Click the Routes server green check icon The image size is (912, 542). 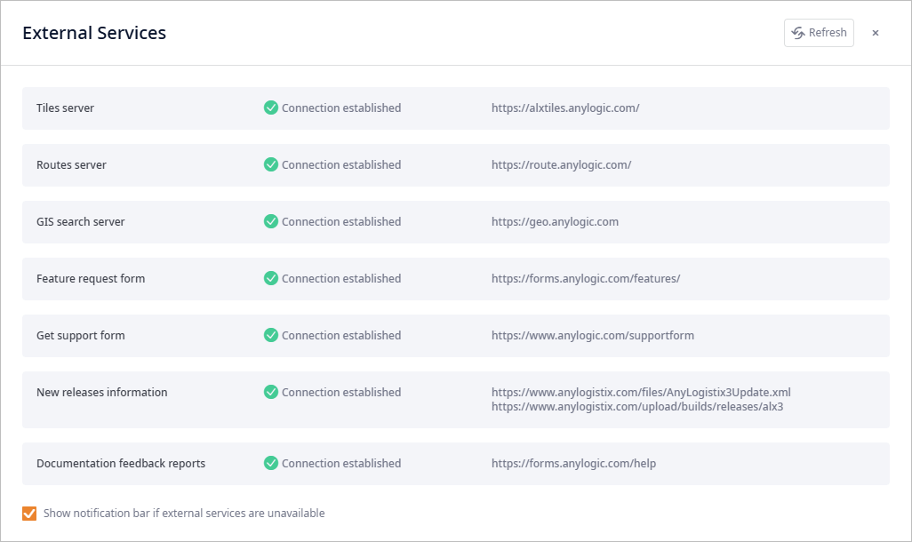point(271,164)
